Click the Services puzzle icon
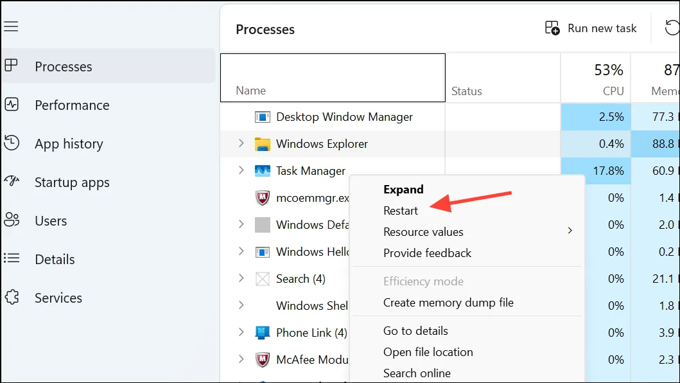This screenshot has width=680, height=383. 12,297
